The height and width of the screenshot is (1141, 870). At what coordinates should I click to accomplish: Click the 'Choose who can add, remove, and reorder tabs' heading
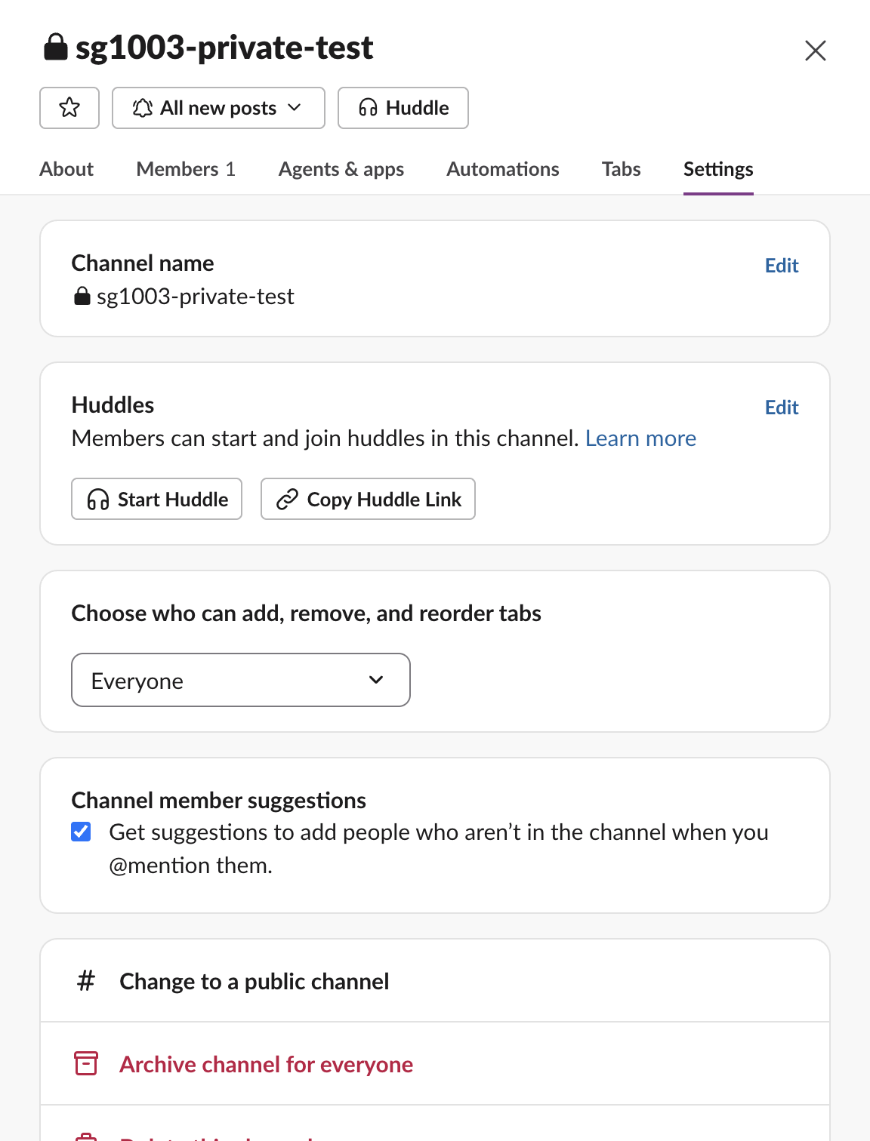[x=307, y=613]
